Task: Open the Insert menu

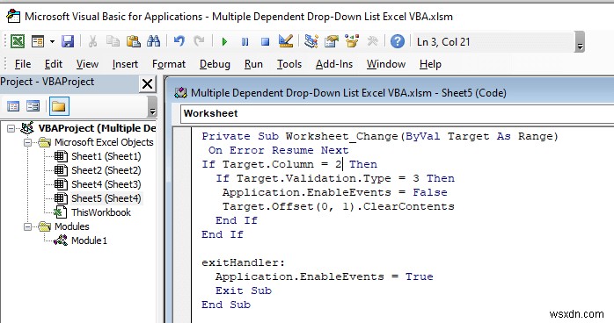Action: coord(125,64)
